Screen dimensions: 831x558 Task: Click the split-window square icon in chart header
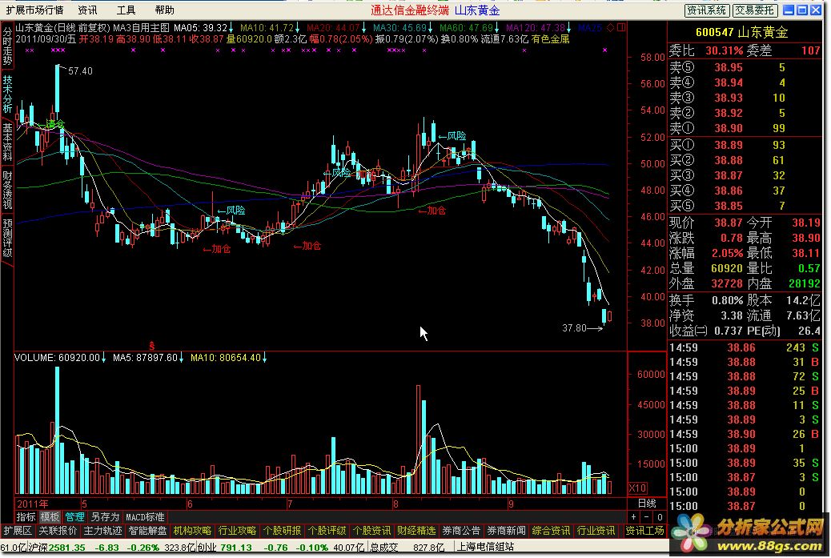pos(621,27)
